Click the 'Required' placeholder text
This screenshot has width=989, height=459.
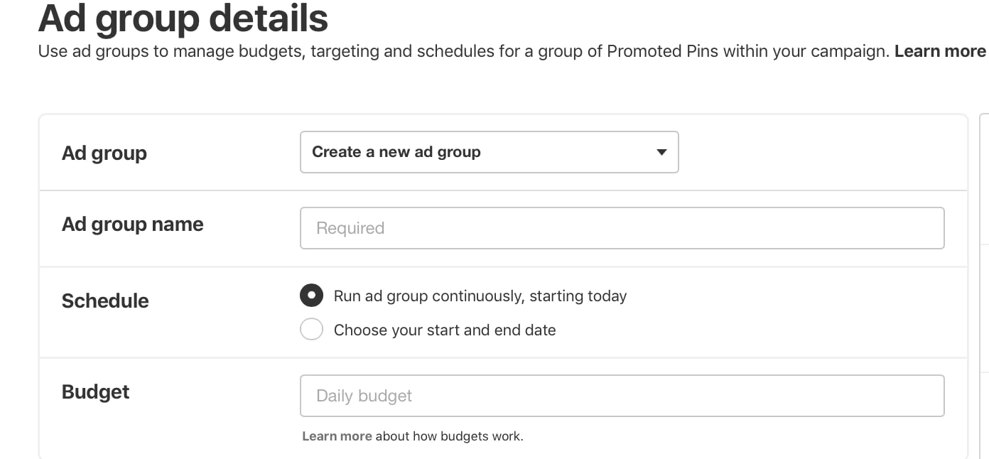[x=350, y=228]
